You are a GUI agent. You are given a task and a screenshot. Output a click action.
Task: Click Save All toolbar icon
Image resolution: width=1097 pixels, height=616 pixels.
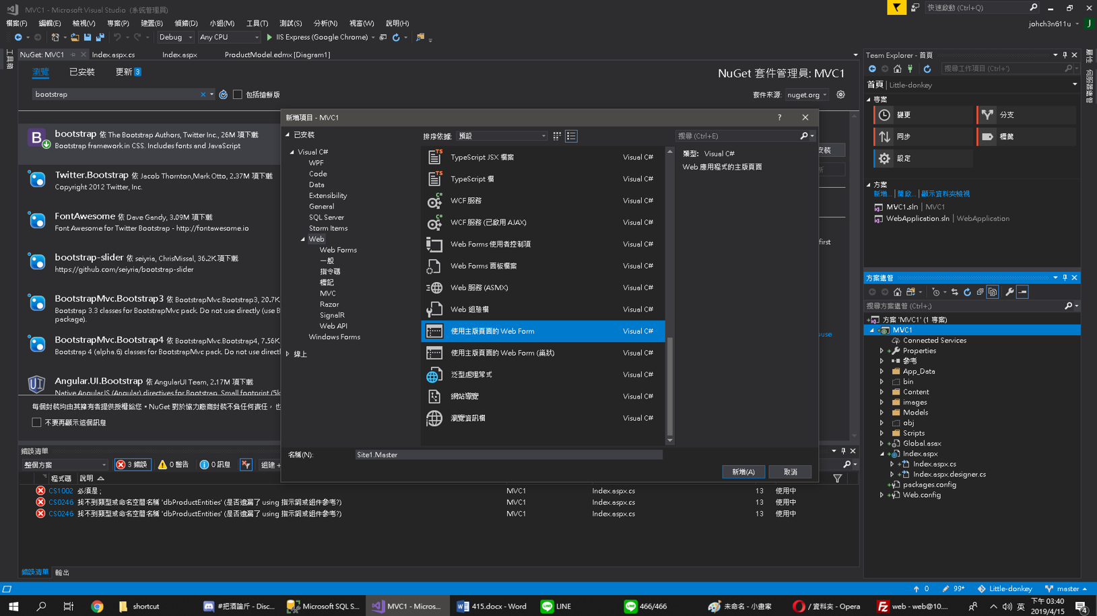coord(100,38)
